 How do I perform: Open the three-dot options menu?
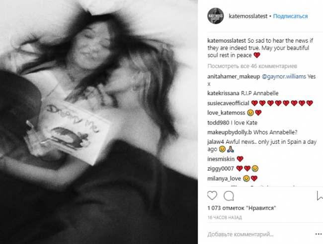click(x=319, y=234)
